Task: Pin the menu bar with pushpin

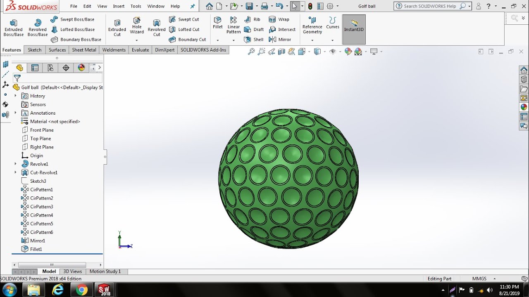Action: 193,6
